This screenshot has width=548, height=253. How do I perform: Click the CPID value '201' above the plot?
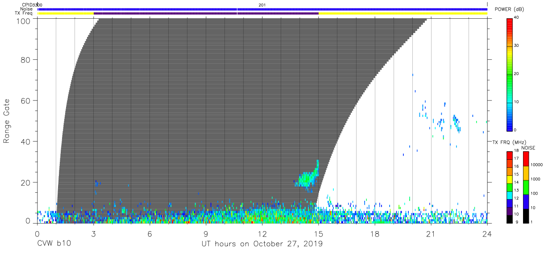coord(262,4)
